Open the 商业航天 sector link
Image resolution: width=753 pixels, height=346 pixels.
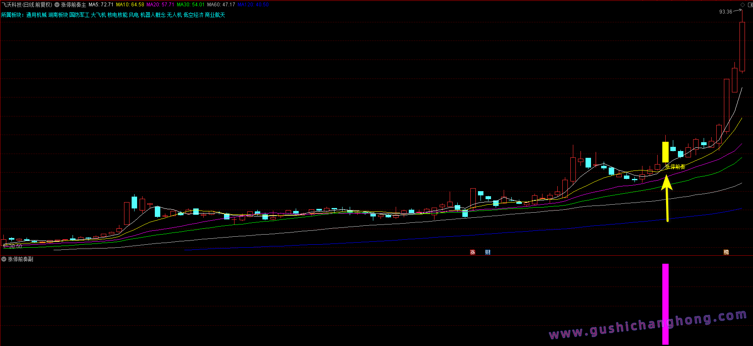point(215,15)
